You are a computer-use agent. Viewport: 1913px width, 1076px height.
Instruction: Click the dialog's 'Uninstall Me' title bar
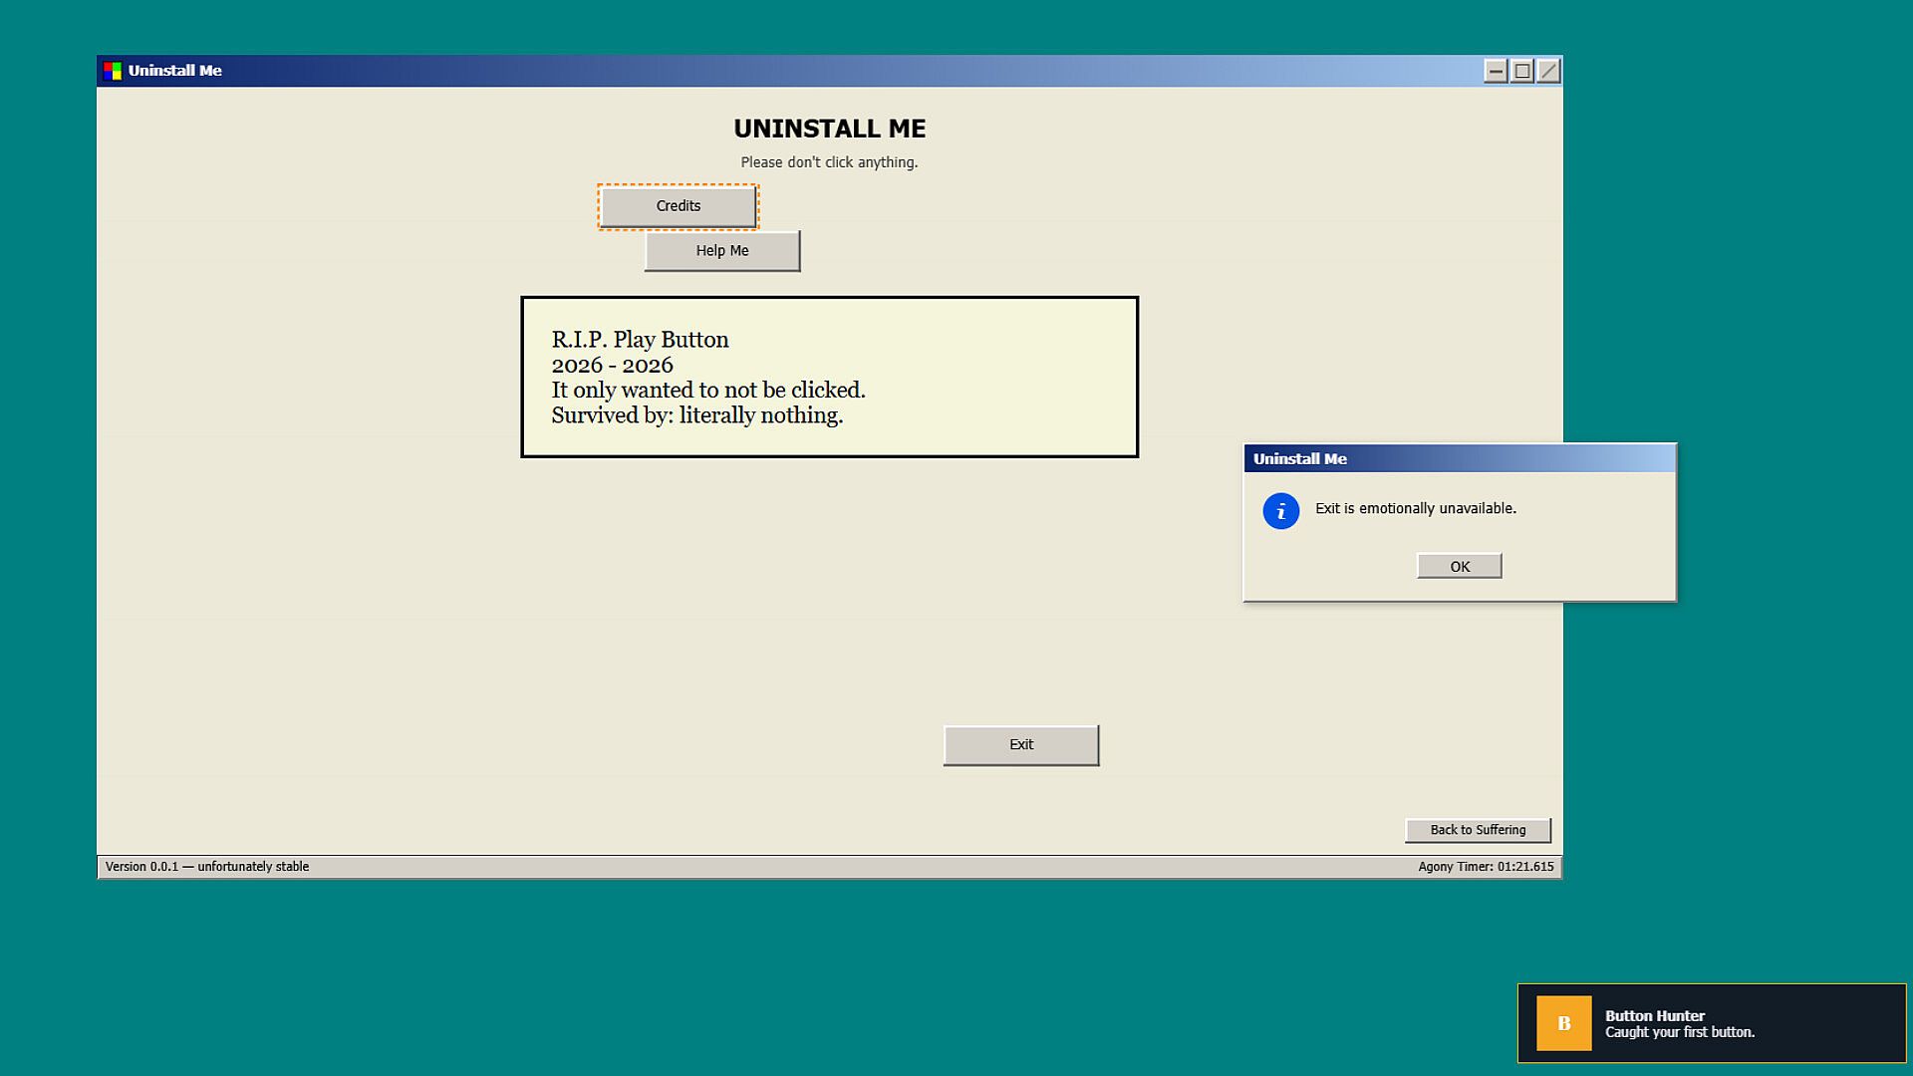(x=1460, y=458)
